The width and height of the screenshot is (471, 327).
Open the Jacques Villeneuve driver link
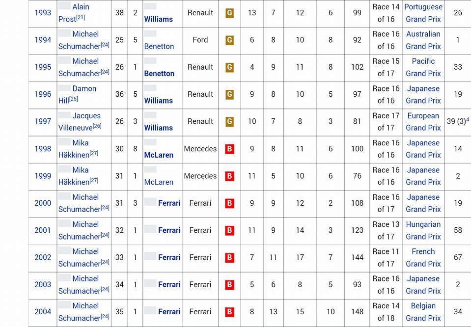pos(80,122)
